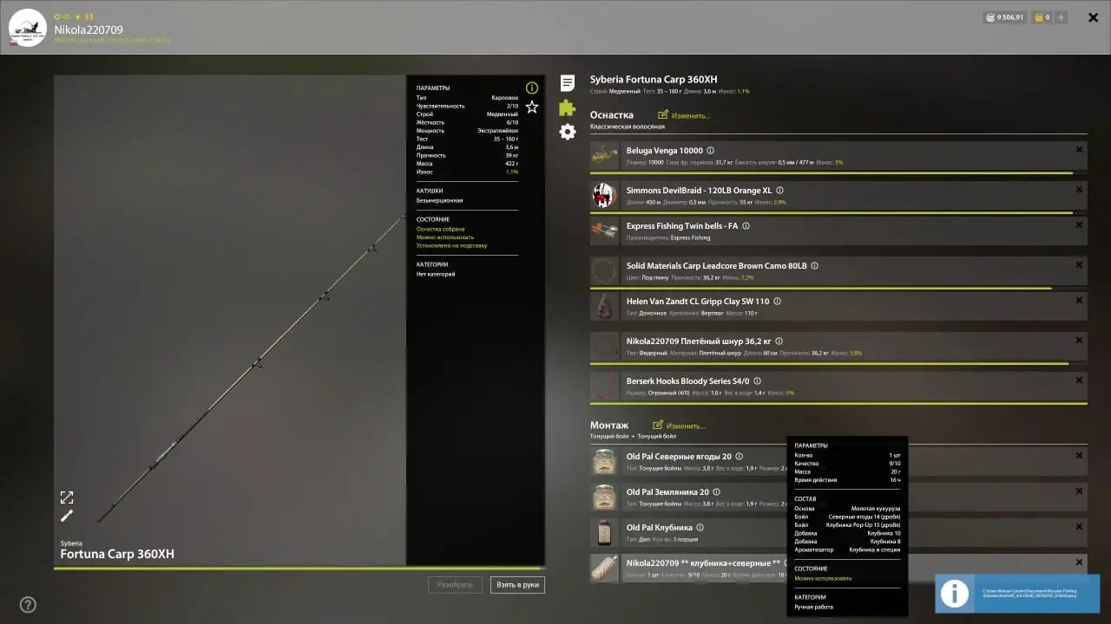The height and width of the screenshot is (624, 1111).
Task: Show info for Nikola220709 Плетёный шнур leader
Action: pos(779,341)
